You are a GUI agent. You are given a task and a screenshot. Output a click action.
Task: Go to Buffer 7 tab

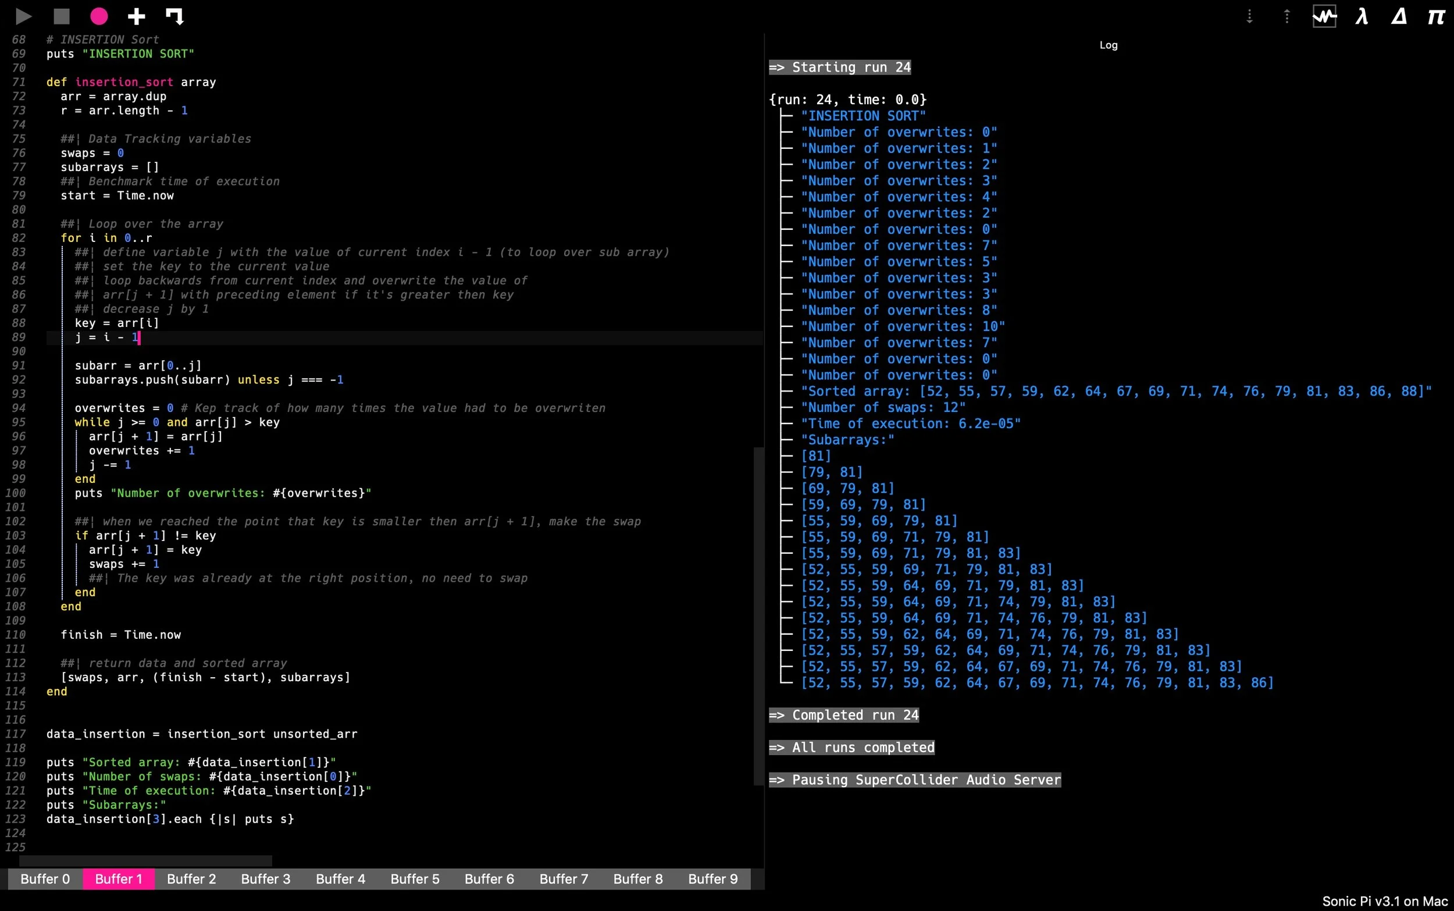(x=563, y=879)
